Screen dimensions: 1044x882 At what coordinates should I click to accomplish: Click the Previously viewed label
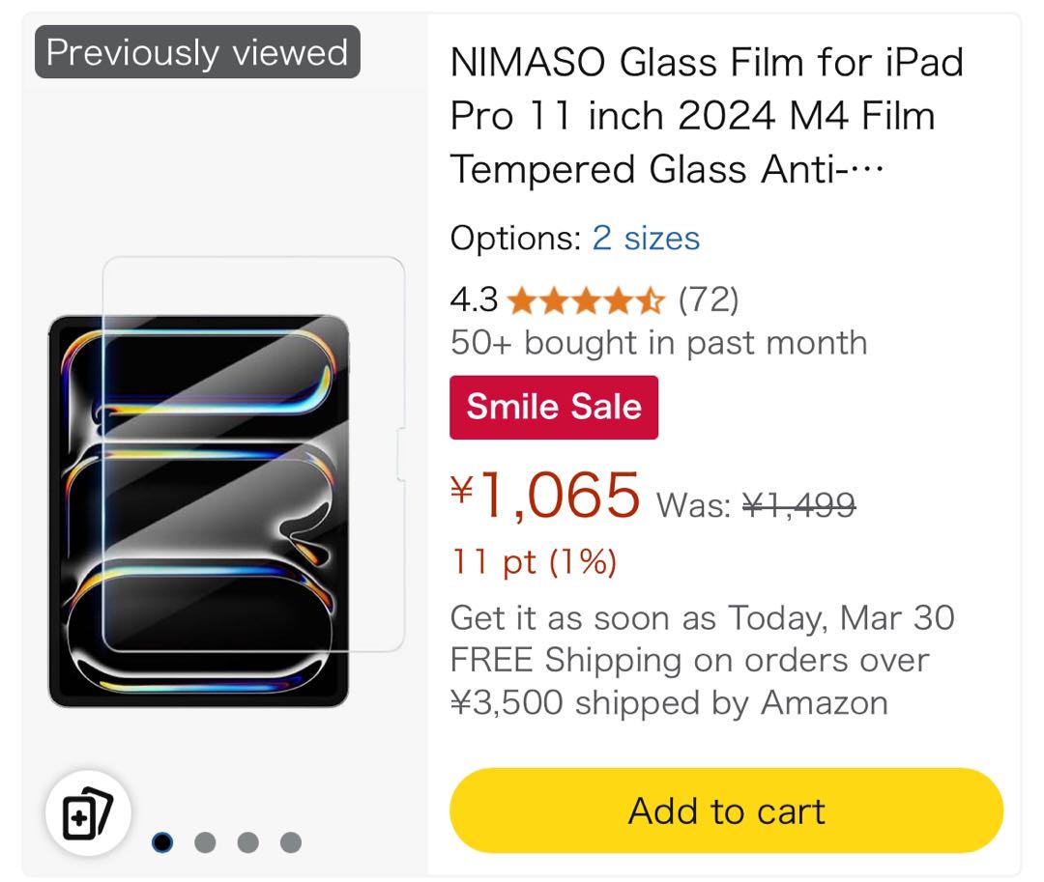pos(198,52)
